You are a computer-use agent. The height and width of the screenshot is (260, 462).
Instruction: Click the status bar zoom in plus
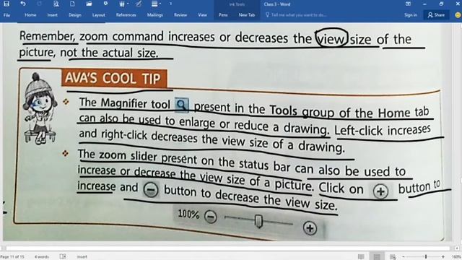tap(443, 257)
